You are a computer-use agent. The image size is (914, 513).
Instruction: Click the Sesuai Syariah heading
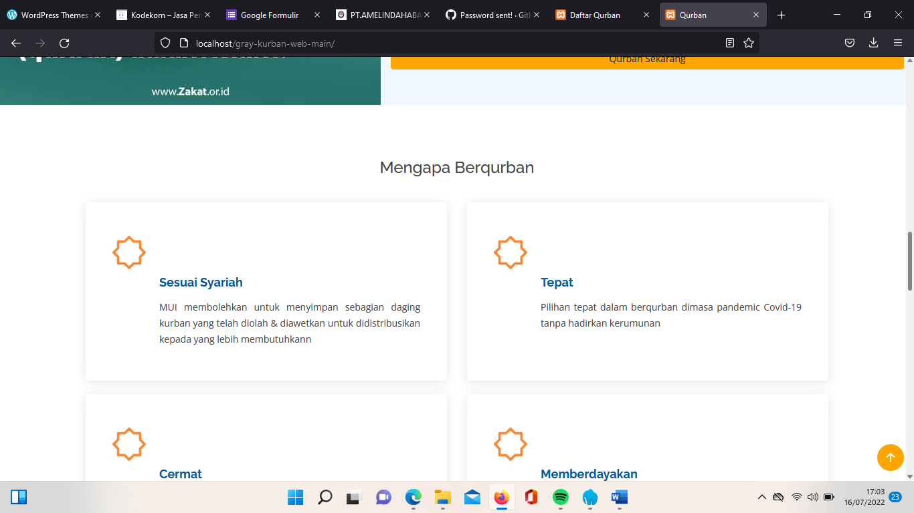[201, 283]
